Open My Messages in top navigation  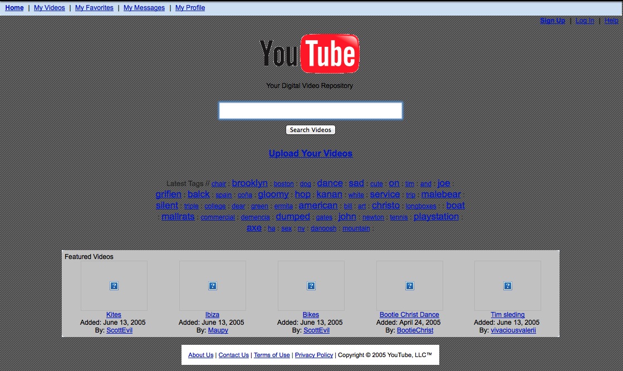click(144, 8)
